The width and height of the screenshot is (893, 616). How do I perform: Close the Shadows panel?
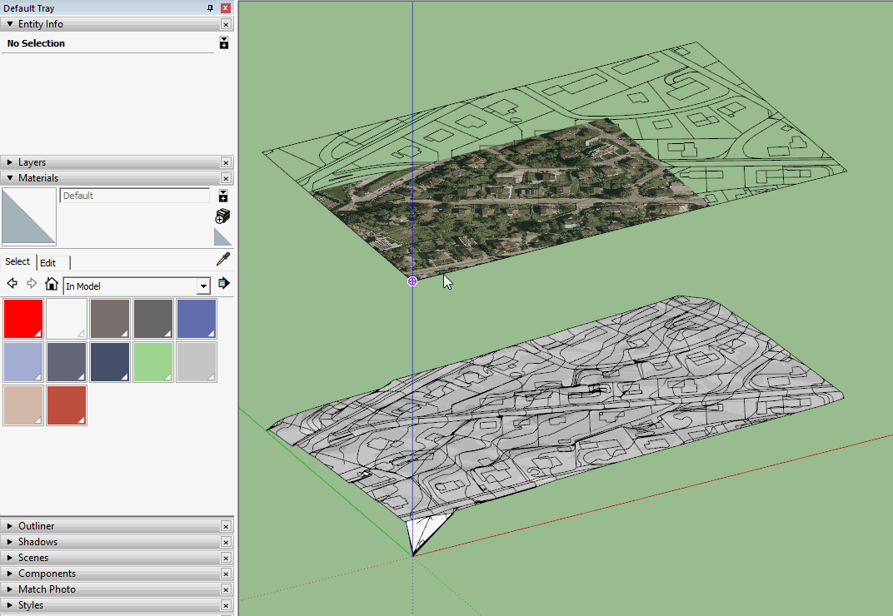226,542
